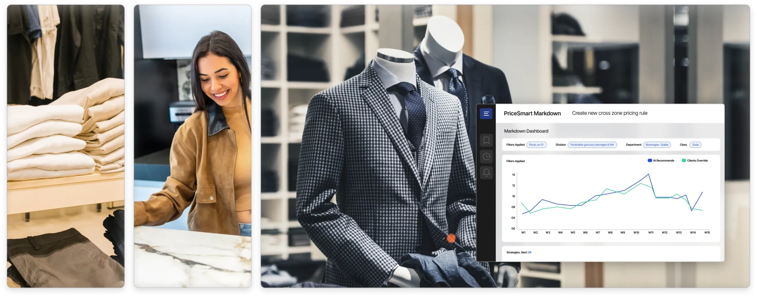Toggle the IA Recommende series label
The height and width of the screenshot is (297, 757).
[664, 161]
